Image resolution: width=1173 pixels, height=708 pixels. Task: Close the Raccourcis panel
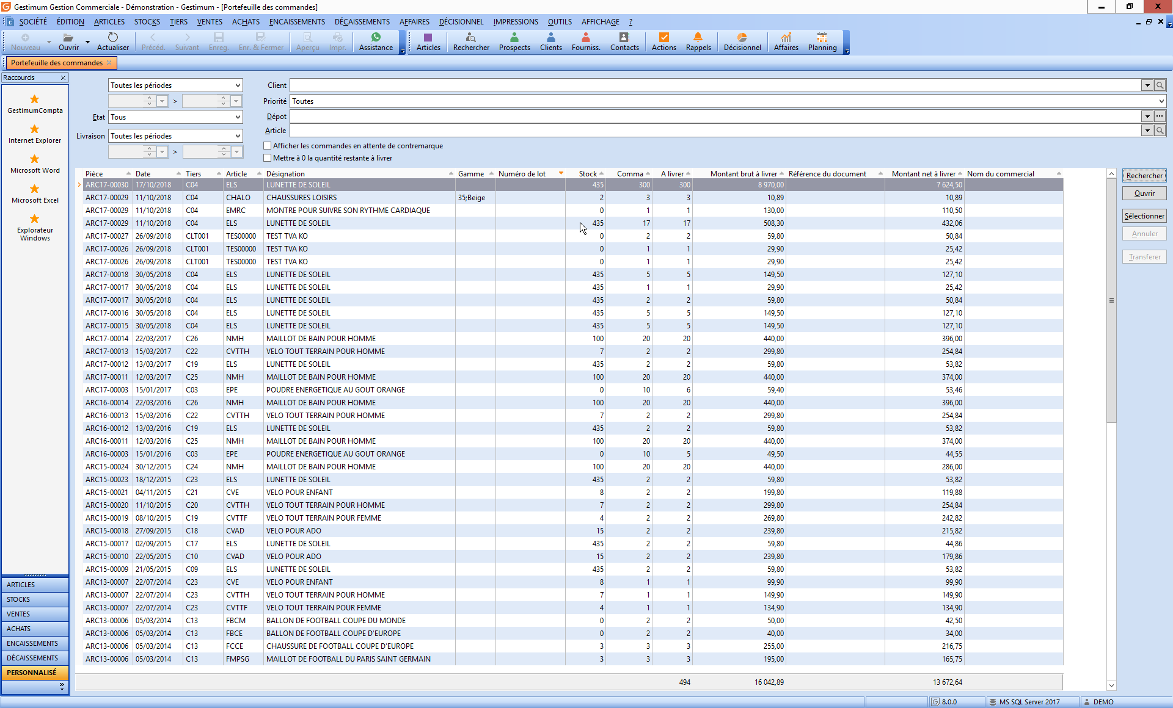tap(63, 78)
